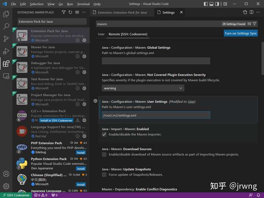Click Install in SSH: Codeserver button
Screen dimensions: 264x198
pyautogui.click(x=56, y=120)
